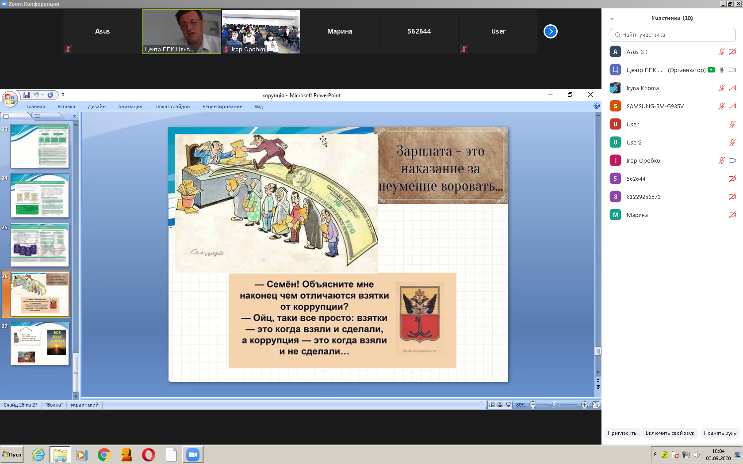Click disabled camera icon for 562644
The height and width of the screenshot is (464, 743).
732,179
